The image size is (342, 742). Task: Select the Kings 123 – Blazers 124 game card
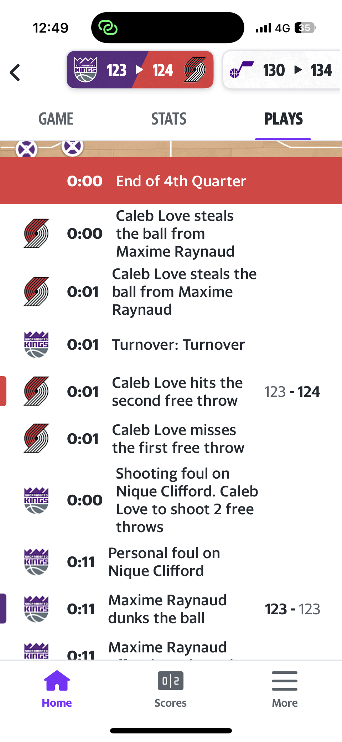coord(140,70)
